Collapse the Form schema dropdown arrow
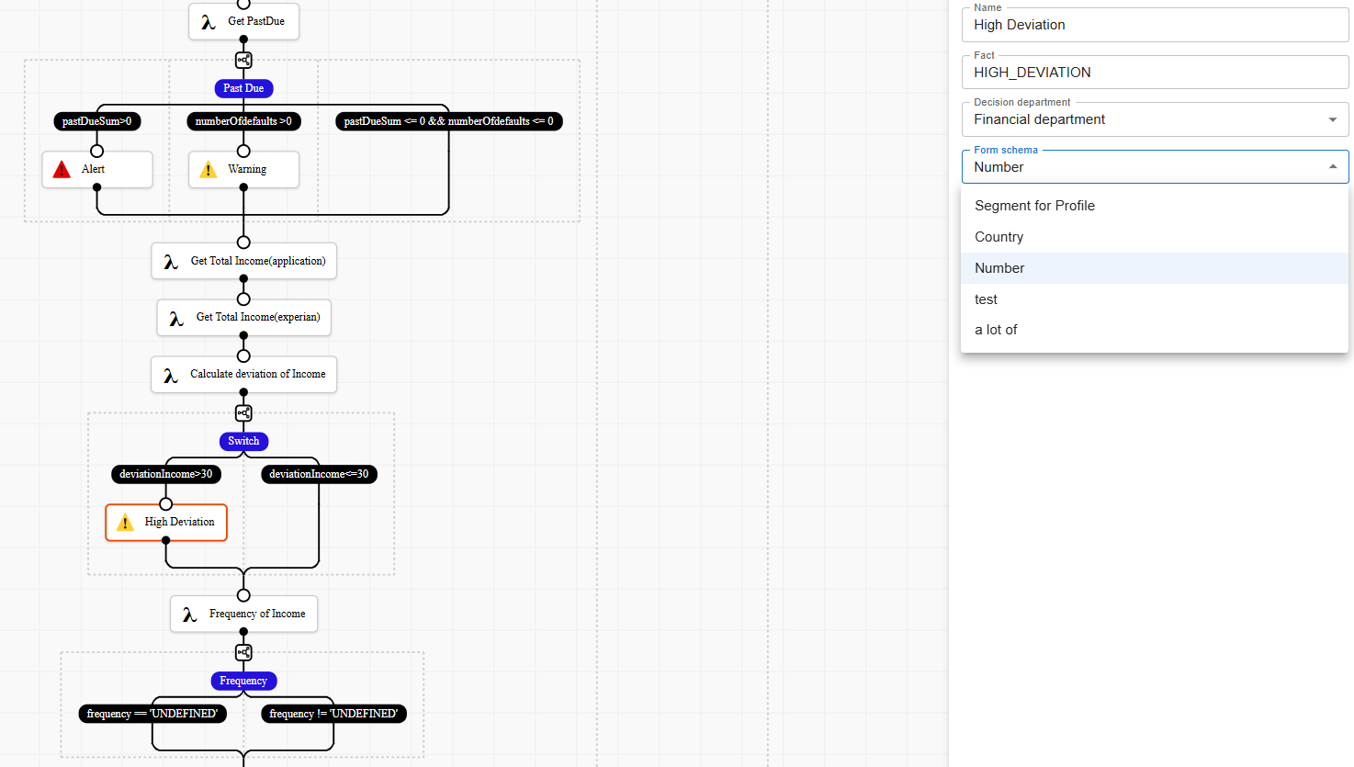 click(x=1332, y=167)
